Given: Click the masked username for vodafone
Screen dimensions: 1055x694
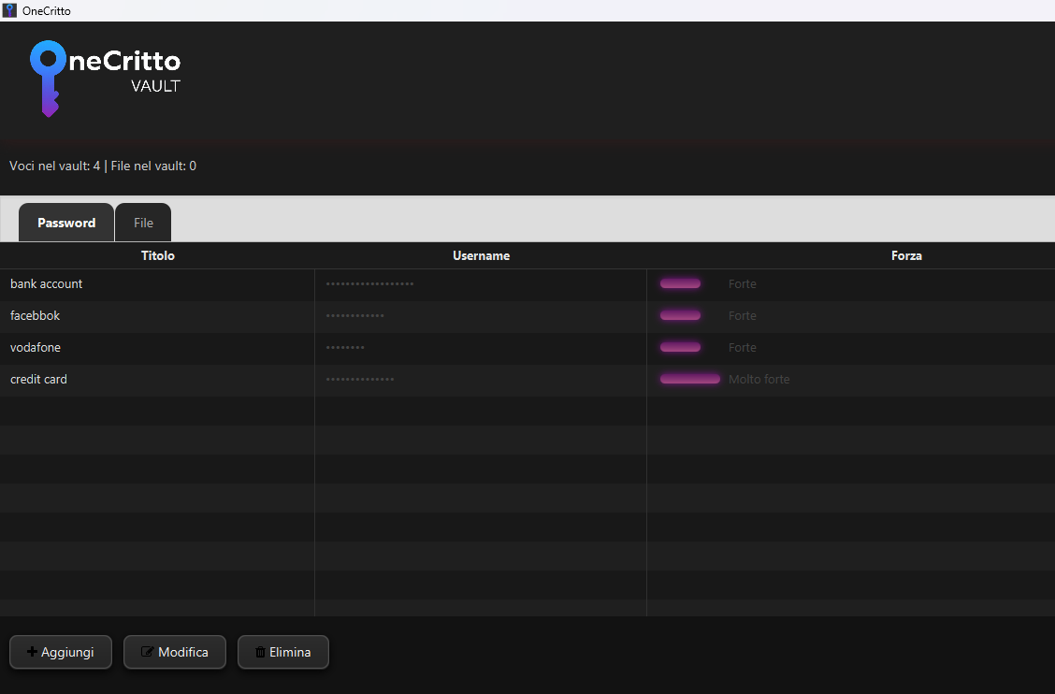Looking at the screenshot, I should click(345, 347).
